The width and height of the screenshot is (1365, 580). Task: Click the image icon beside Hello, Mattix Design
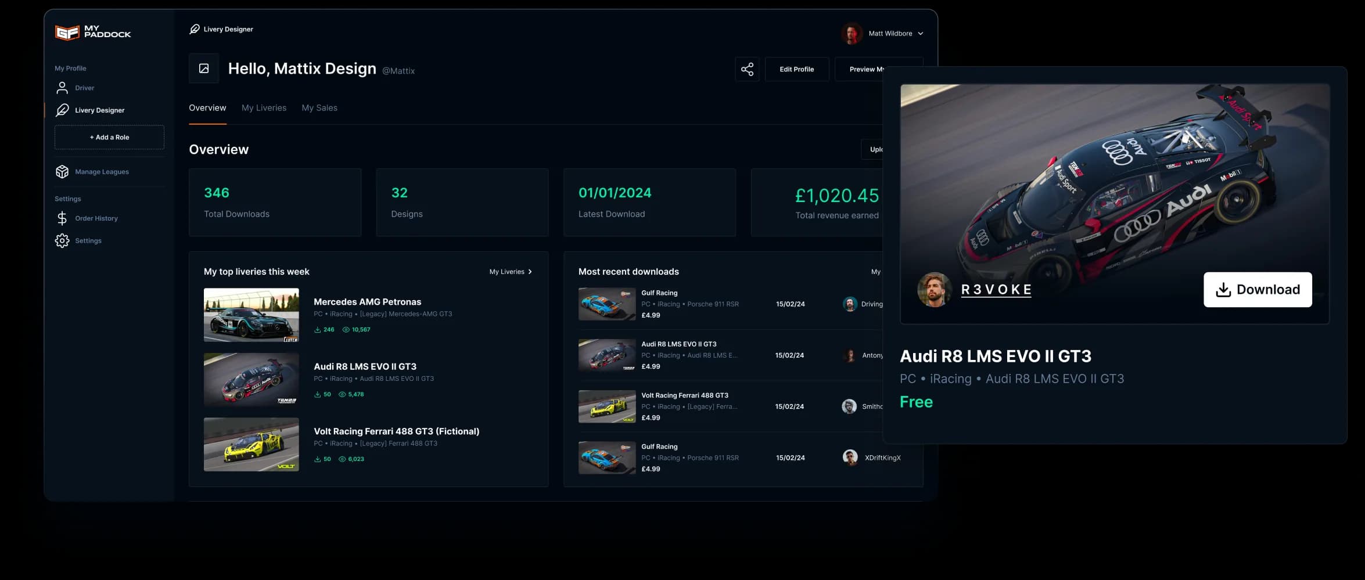[203, 68]
